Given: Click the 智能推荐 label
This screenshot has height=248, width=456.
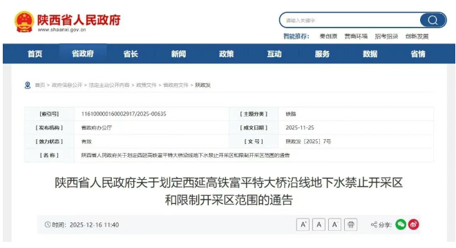Looking at the screenshot, I should 296,37.
